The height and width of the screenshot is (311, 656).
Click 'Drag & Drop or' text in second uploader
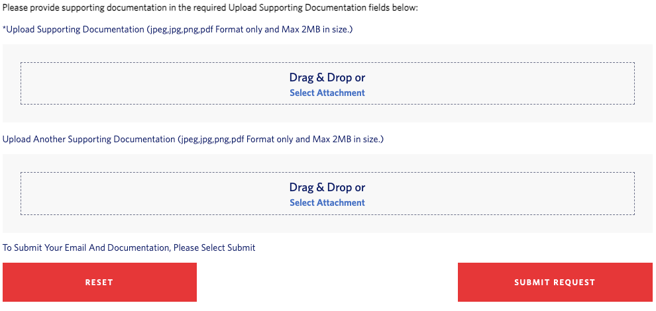[x=327, y=187]
